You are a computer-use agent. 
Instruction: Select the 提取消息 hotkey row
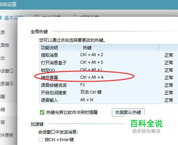point(109,55)
